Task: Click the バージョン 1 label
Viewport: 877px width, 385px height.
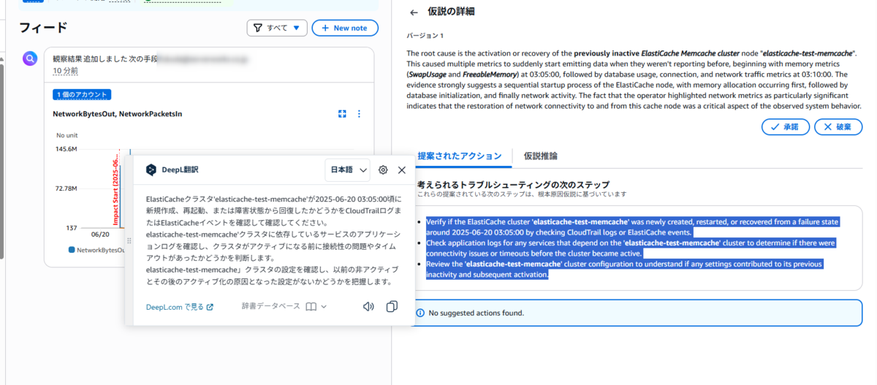Action: pos(425,35)
